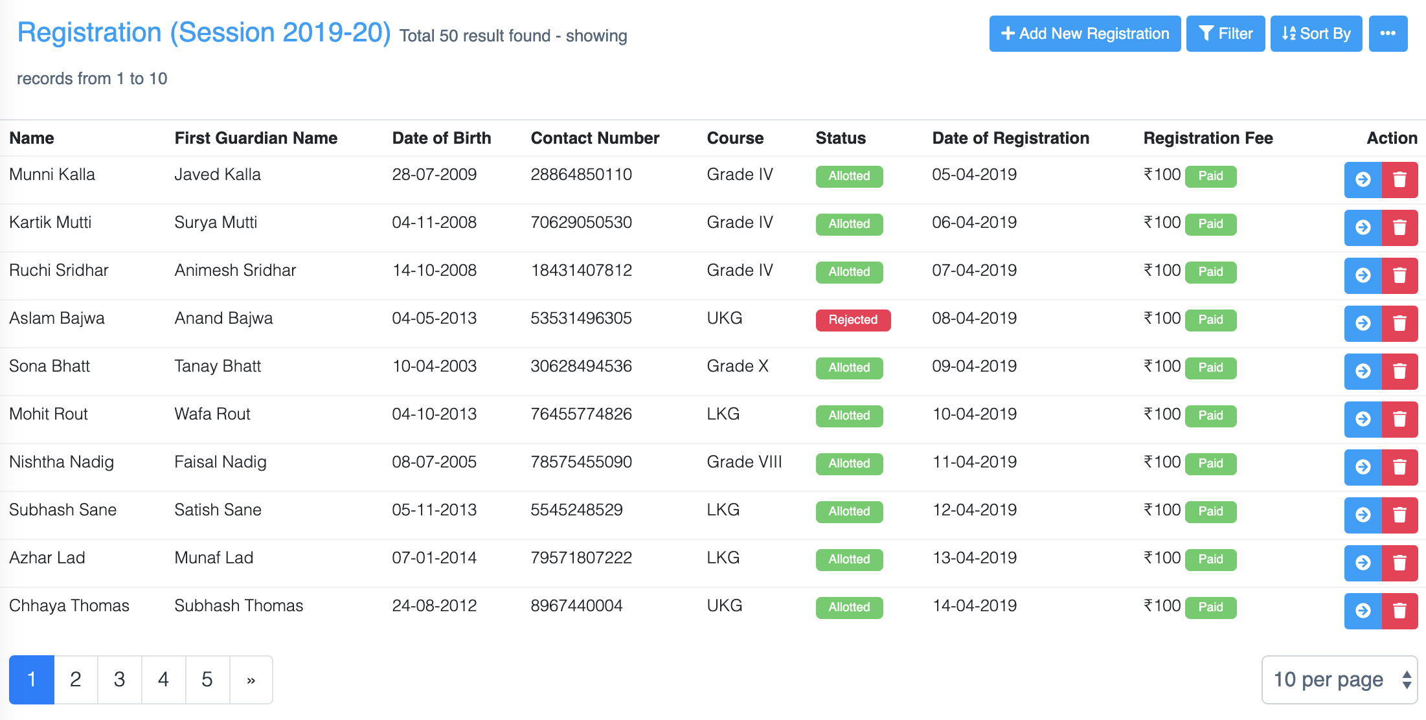Viewport: 1426px width, 720px height.
Task: Jump to page 5 of results
Action: click(x=207, y=680)
